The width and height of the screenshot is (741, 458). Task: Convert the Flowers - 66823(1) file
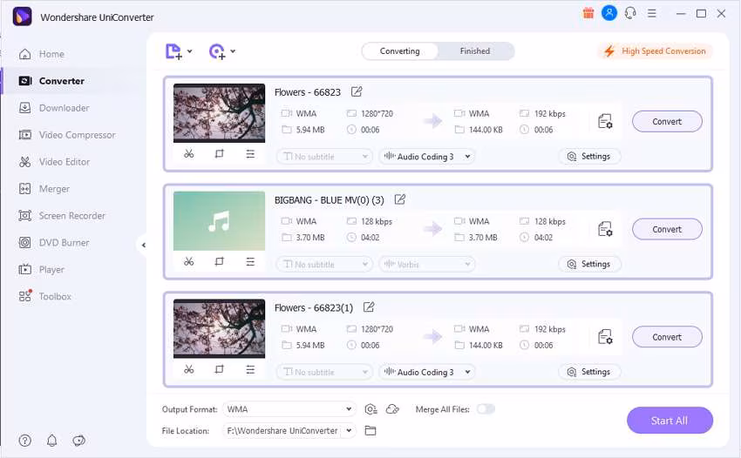point(667,337)
